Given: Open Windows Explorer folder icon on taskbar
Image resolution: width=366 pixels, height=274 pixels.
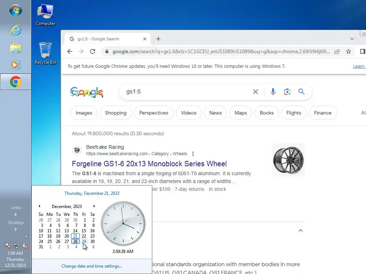Looking at the screenshot, I should [x=16, y=48].
